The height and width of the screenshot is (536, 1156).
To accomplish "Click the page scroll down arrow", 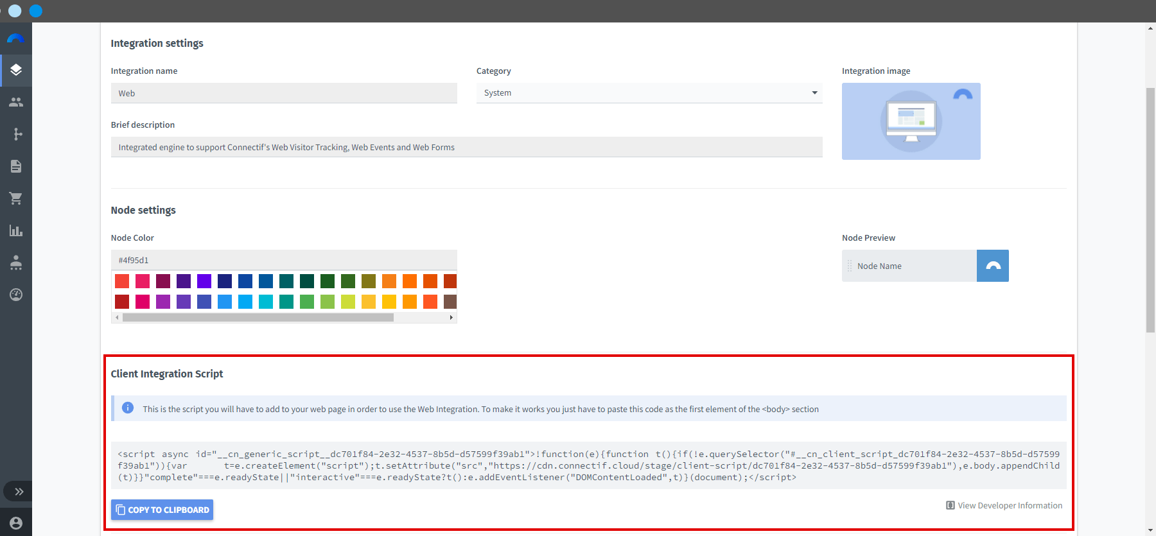I will [1150, 530].
